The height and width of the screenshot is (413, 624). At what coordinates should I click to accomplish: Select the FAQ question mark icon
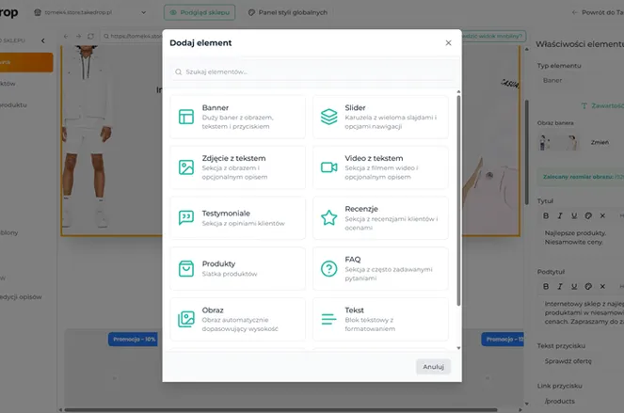coord(328,269)
